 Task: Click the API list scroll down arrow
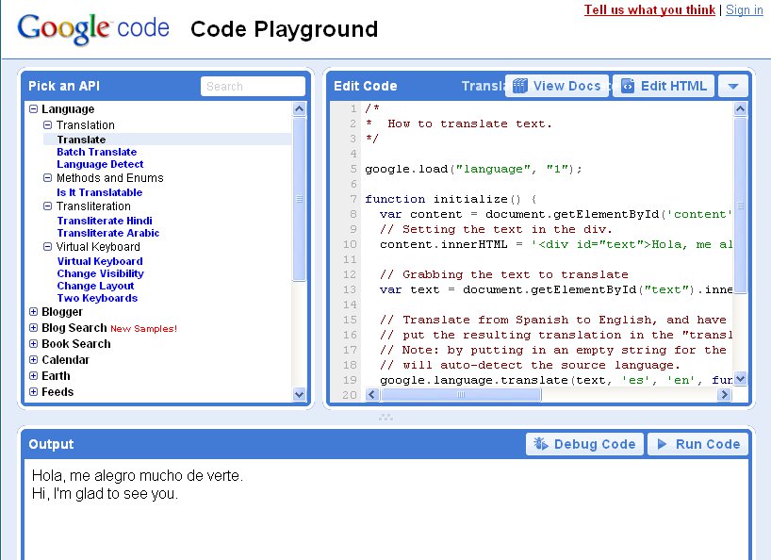[299, 394]
